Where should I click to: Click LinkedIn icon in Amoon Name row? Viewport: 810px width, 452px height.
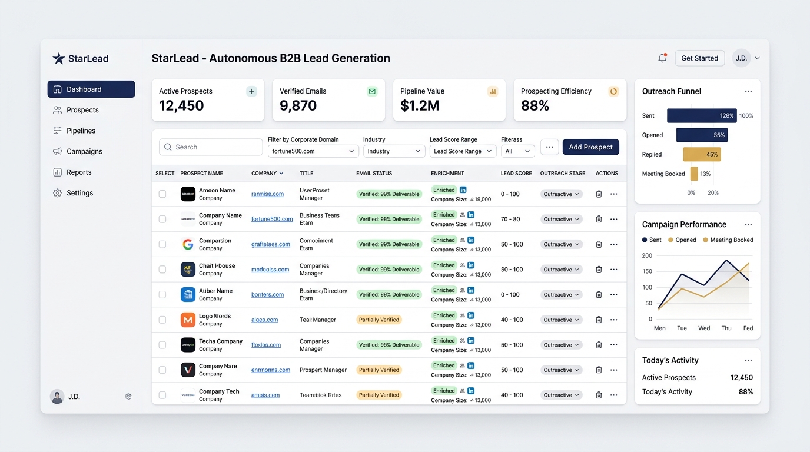click(x=463, y=190)
